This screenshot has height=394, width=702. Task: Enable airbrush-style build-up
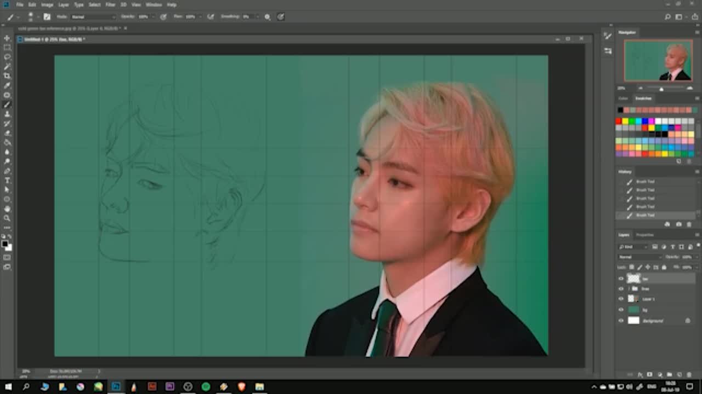(x=211, y=17)
